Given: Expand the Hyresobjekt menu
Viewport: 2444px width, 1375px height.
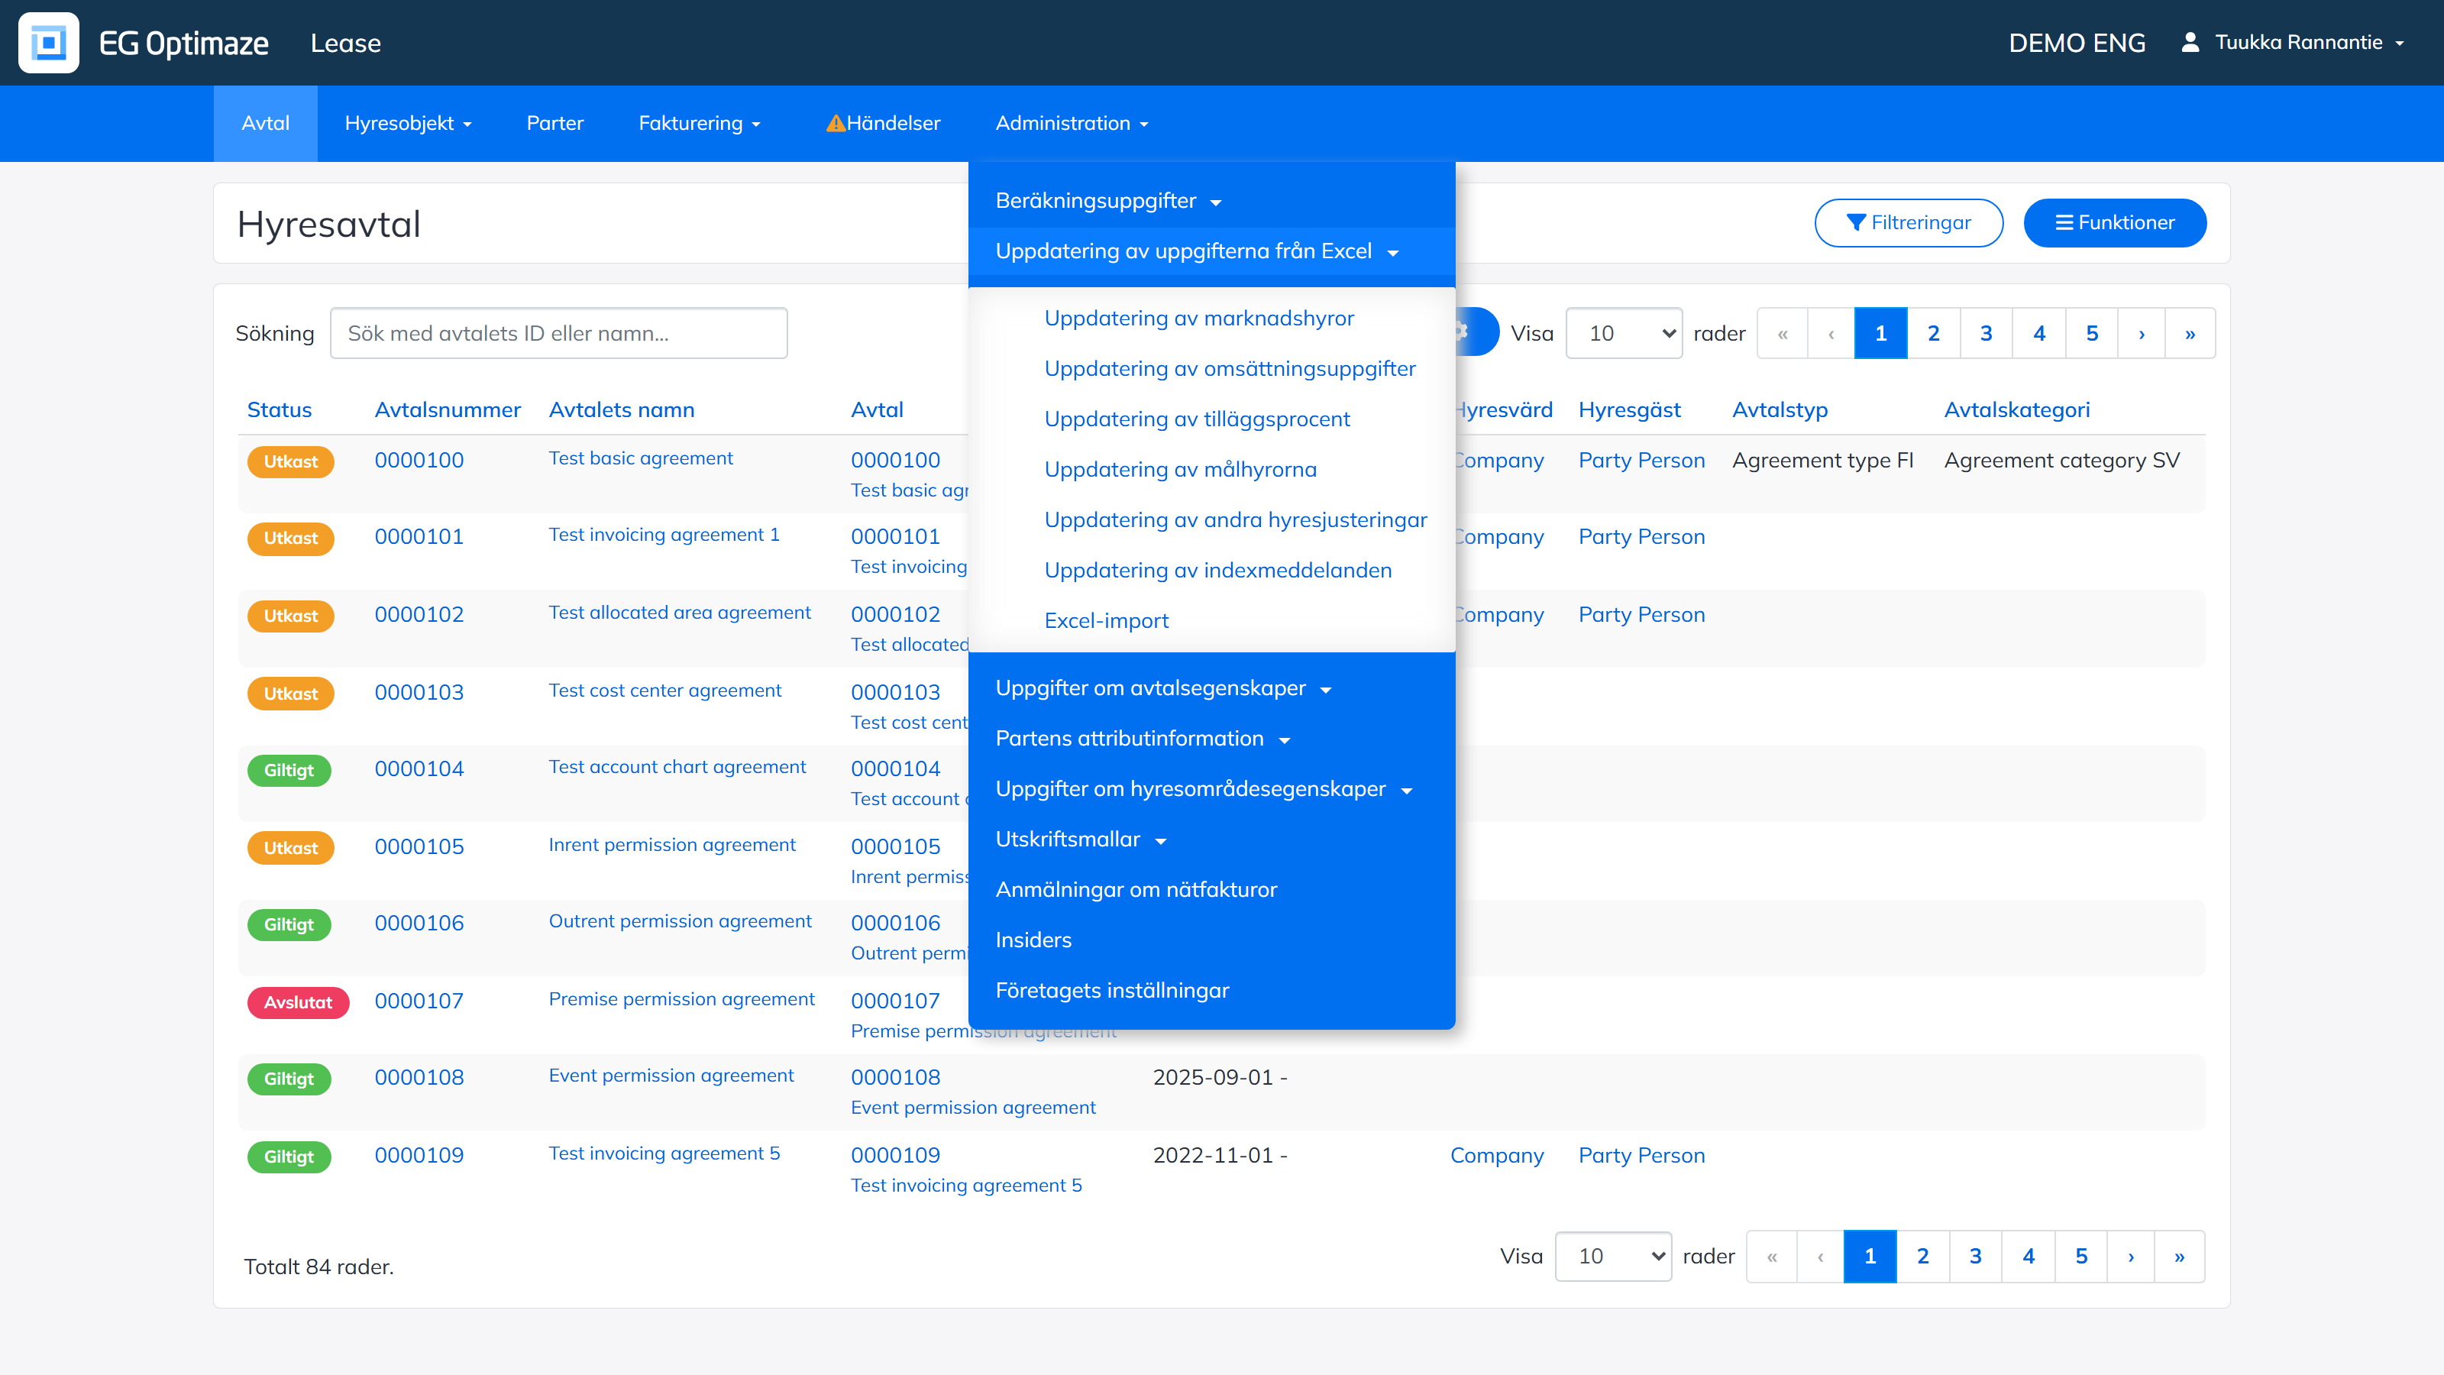Looking at the screenshot, I should click(x=408, y=123).
